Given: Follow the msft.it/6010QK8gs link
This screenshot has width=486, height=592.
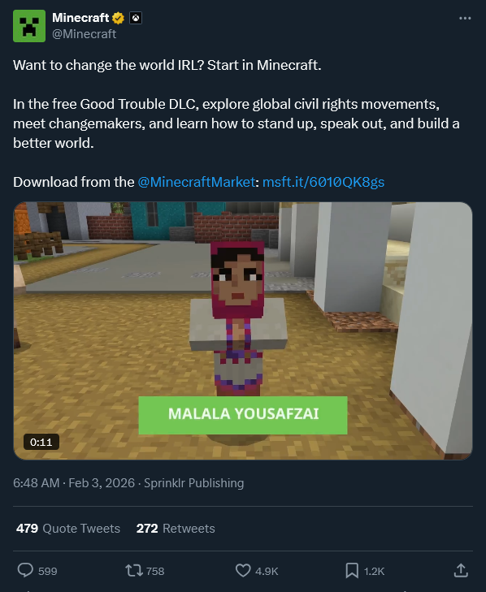Looking at the screenshot, I should 323,182.
